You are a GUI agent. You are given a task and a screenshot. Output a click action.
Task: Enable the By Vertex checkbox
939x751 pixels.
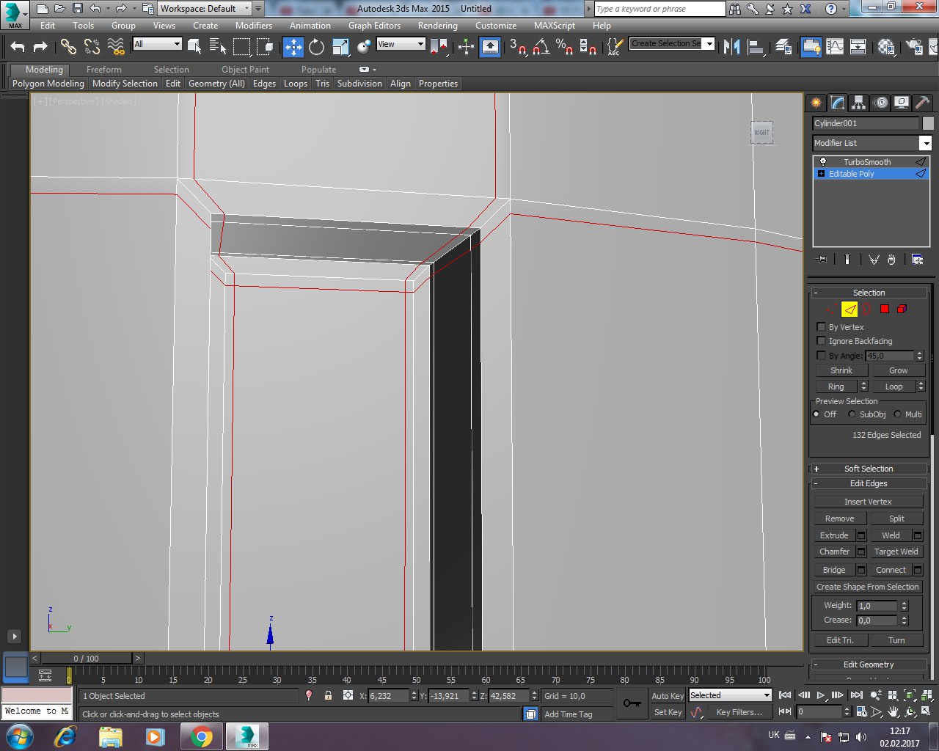pyautogui.click(x=821, y=327)
